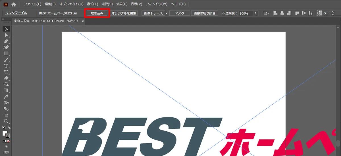Open the 編集(E) menu
The height and width of the screenshot is (156, 341).
(x=50, y=4)
